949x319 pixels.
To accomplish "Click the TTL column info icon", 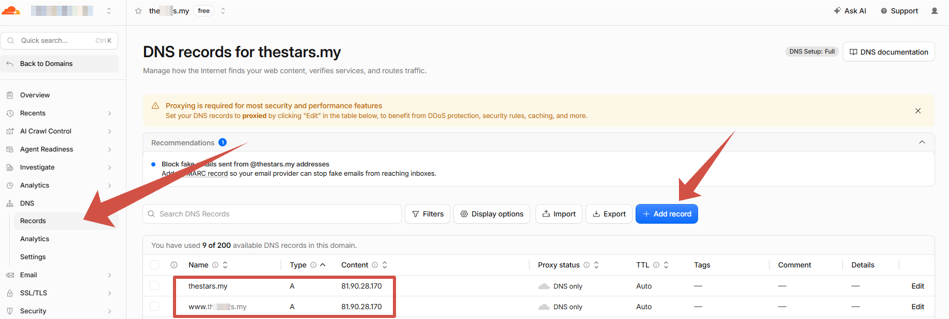I will [x=656, y=265].
